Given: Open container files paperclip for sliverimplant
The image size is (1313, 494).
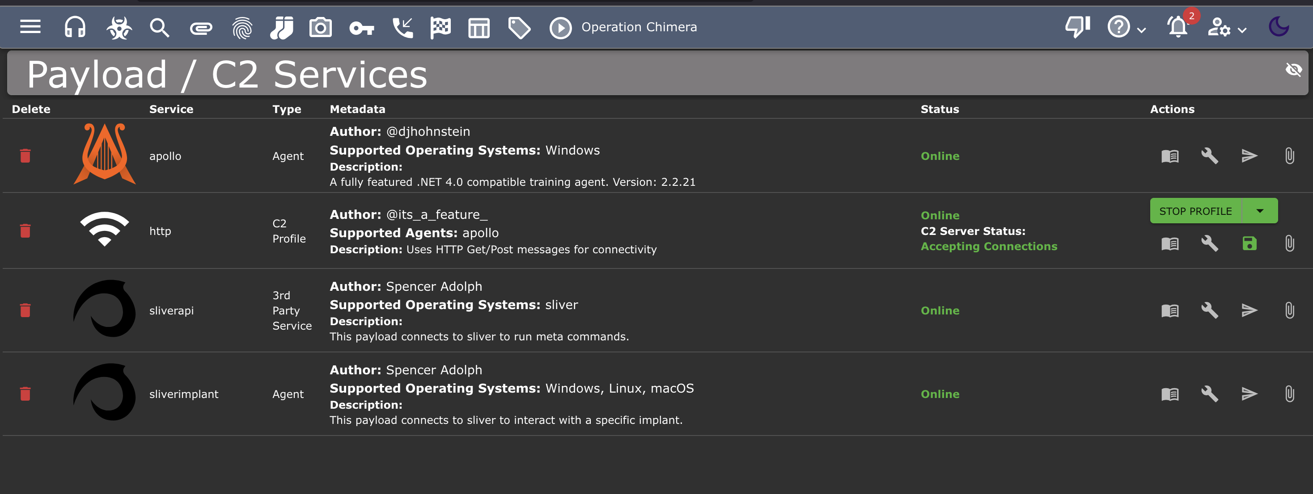Looking at the screenshot, I should (1289, 394).
